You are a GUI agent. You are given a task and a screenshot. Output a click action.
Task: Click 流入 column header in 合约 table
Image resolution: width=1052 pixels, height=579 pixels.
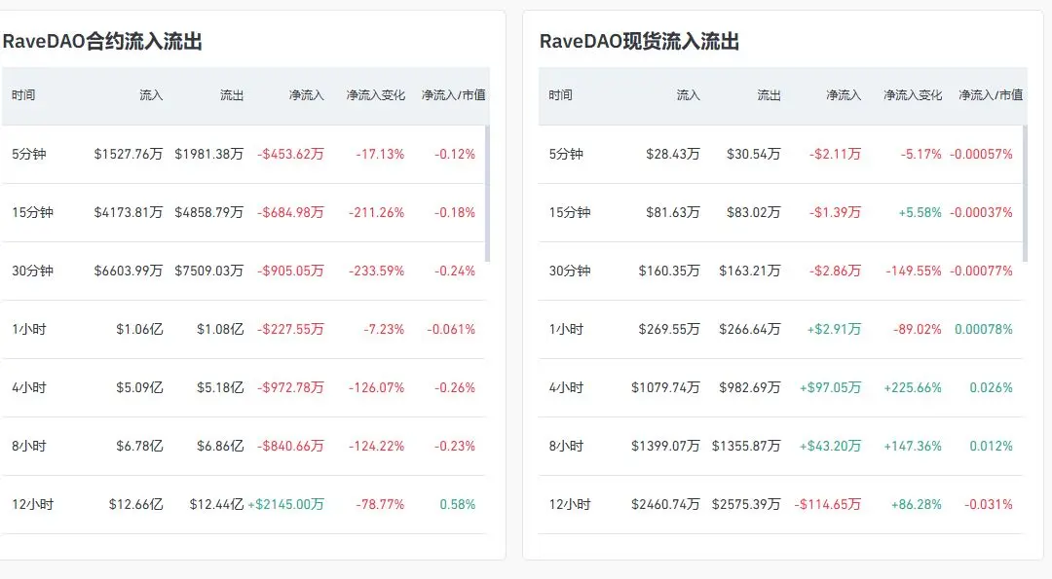(151, 95)
